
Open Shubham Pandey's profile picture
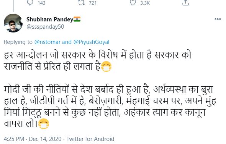pyautogui.click(x=13, y=23)
